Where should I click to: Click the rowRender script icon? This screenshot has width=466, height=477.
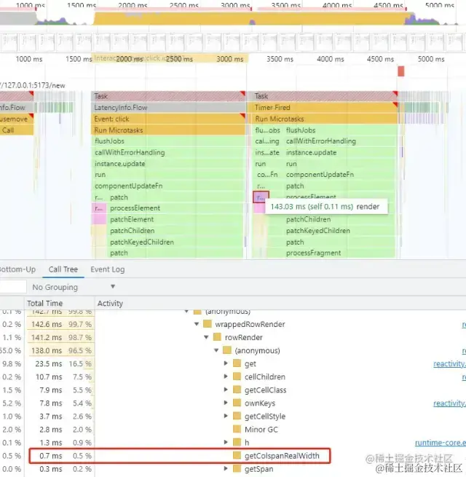pos(217,337)
